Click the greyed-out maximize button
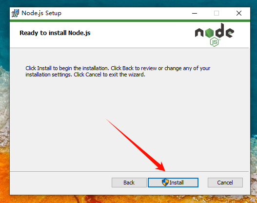The width and height of the screenshot is (257, 203). (217, 13)
